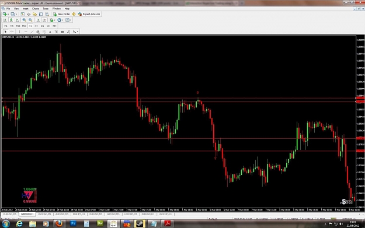Click the system tray volume icon
The height and width of the screenshot is (228, 365).
[341, 224]
